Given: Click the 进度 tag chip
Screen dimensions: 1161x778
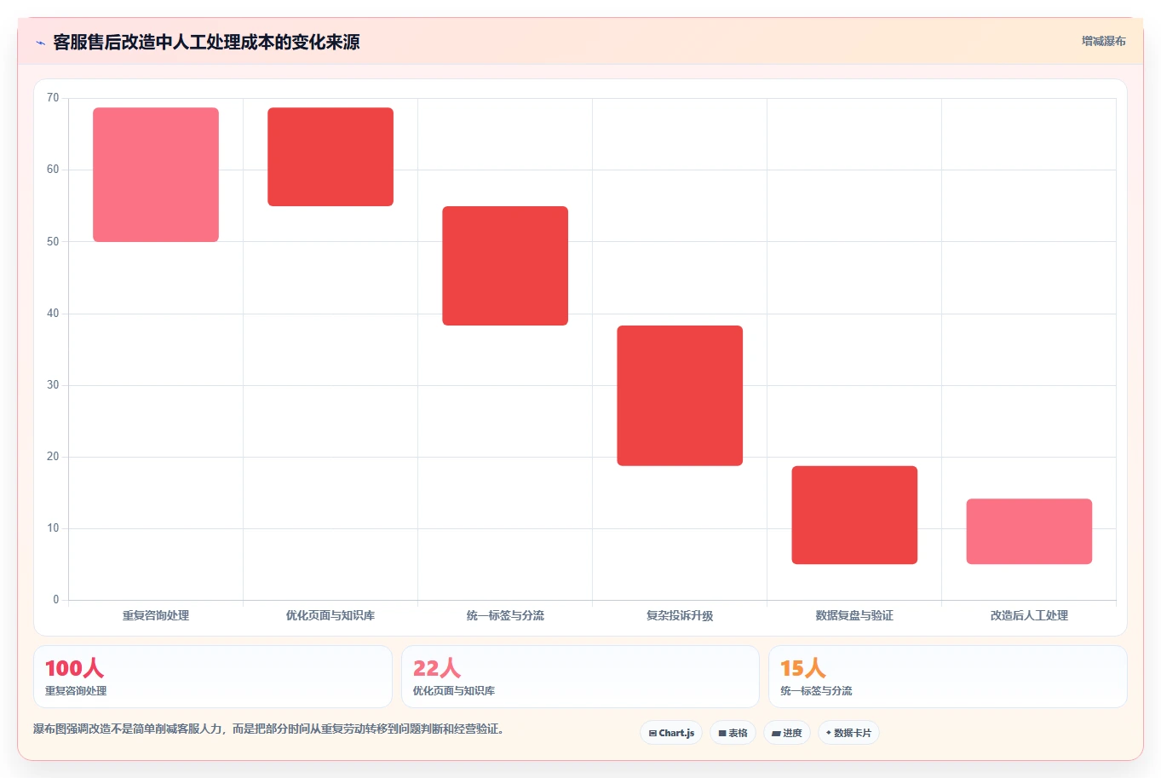Looking at the screenshot, I should click(787, 733).
